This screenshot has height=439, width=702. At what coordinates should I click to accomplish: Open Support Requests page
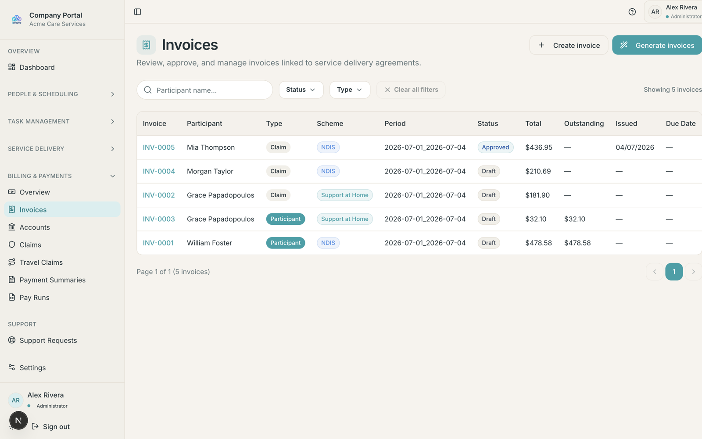[x=62, y=340]
